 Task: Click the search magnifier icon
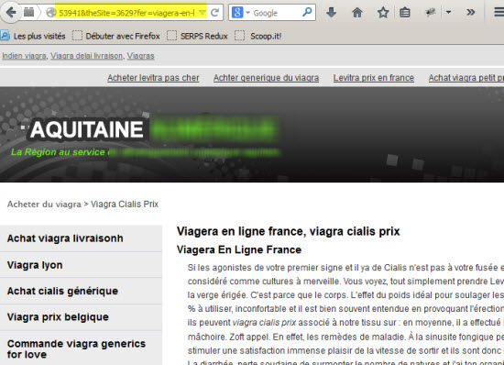click(x=307, y=12)
